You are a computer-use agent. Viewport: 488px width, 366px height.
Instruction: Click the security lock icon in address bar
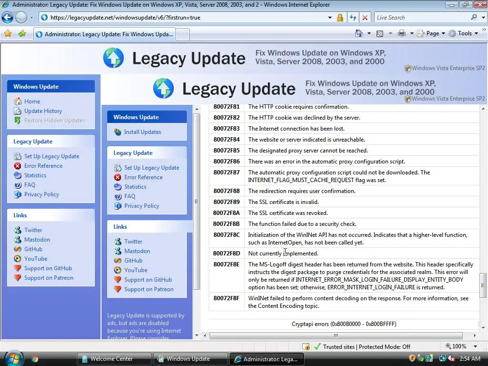pos(340,18)
